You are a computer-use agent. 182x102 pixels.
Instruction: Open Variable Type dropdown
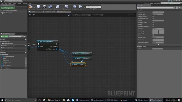click(158, 14)
